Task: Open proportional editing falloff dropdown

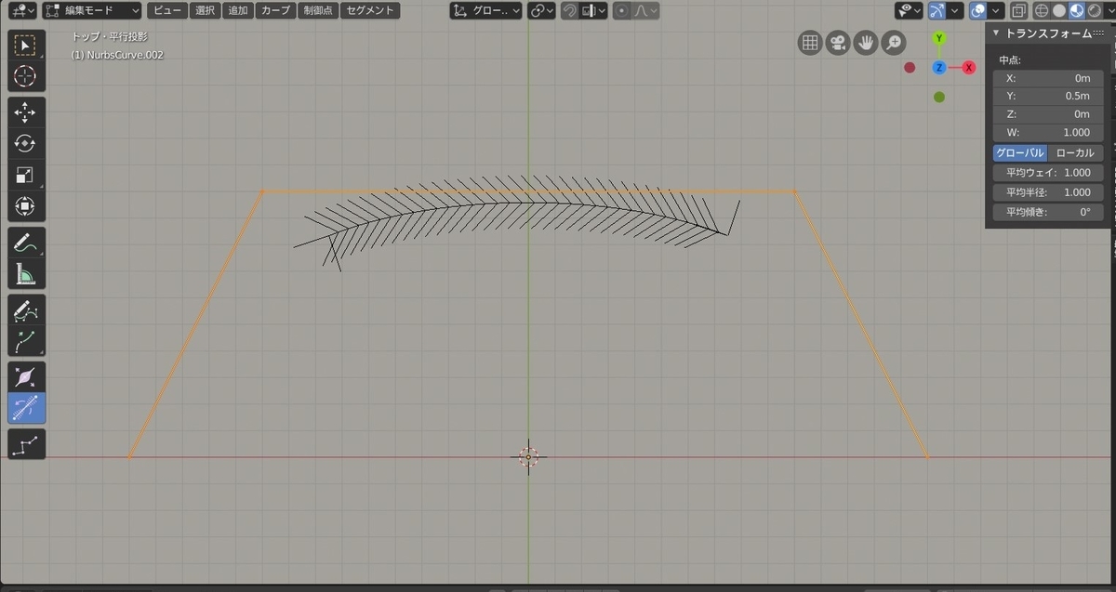Action: (x=644, y=11)
